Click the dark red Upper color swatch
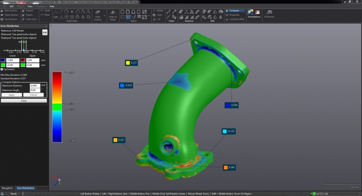The width and height of the screenshot is (362, 196). (23, 60)
